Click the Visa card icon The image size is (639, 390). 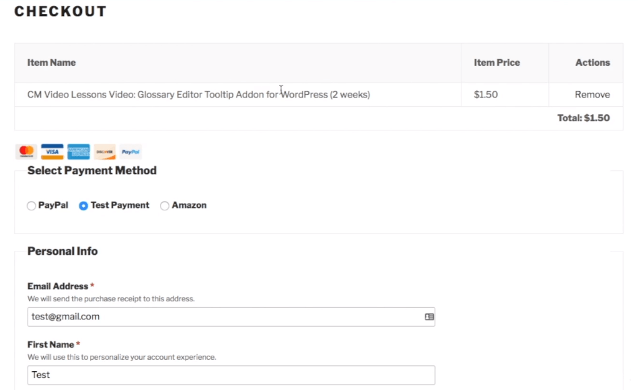[x=52, y=152]
